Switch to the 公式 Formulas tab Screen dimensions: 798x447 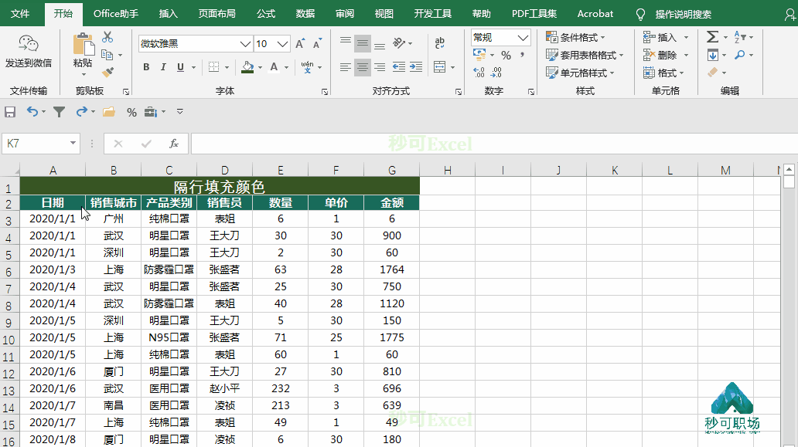point(266,14)
